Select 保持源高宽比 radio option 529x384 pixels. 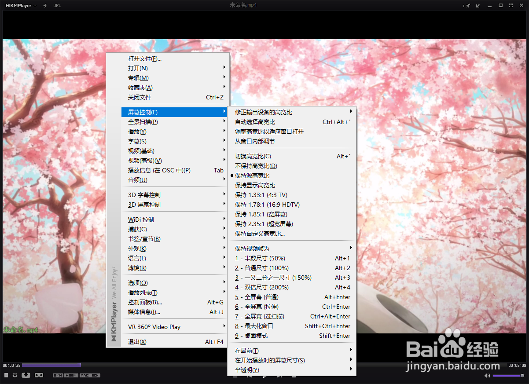click(292, 176)
